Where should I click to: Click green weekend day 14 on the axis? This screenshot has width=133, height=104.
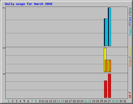click(x=58, y=101)
